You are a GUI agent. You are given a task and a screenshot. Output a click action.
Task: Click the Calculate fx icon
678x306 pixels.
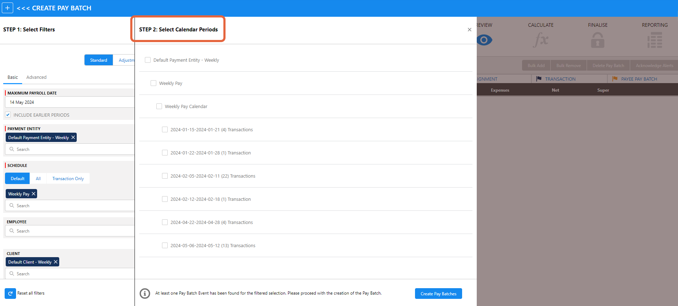pos(541,40)
